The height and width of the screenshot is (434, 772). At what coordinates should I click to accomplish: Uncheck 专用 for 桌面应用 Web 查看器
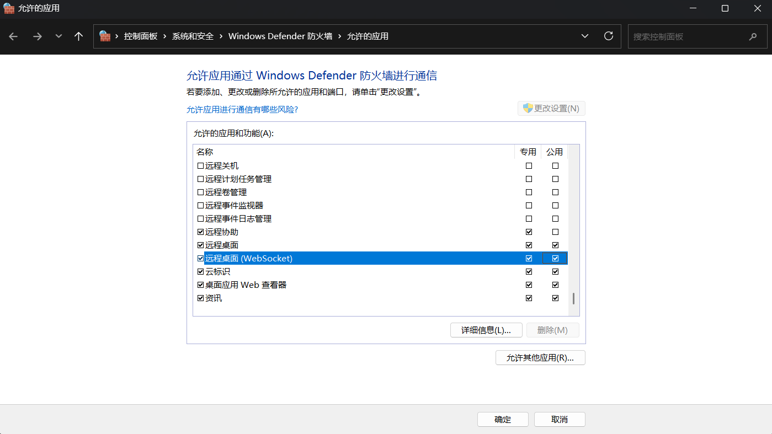(529, 285)
